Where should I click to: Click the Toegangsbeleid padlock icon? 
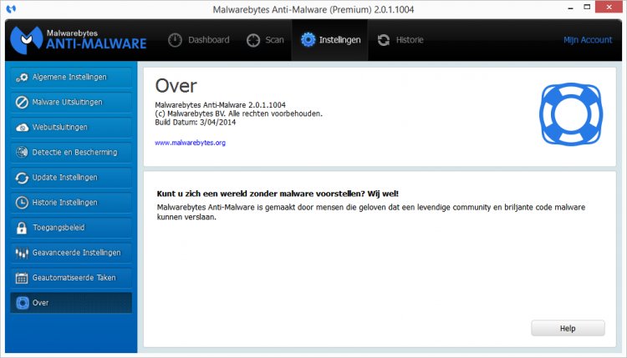pos(22,228)
